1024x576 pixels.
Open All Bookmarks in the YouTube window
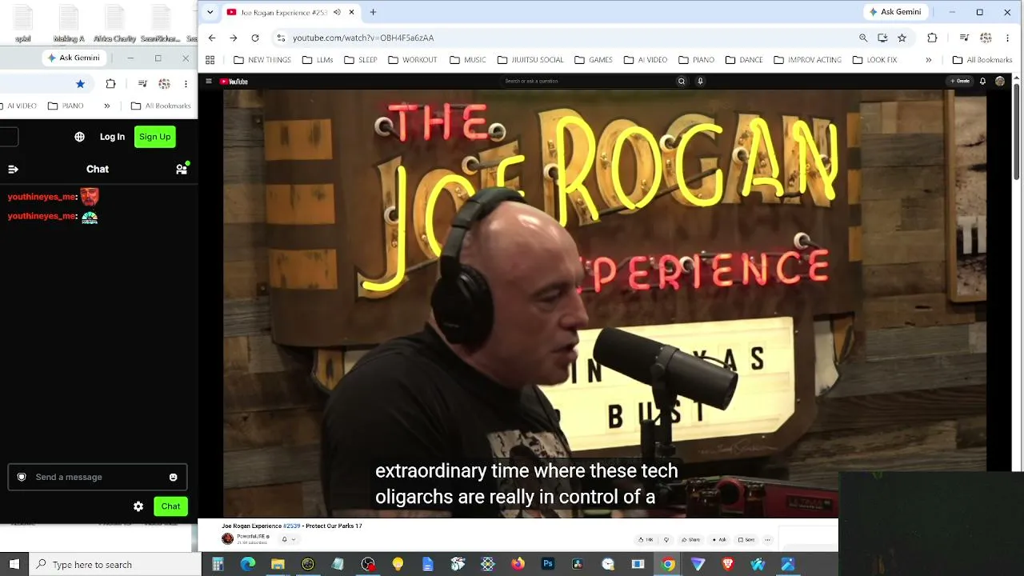click(x=982, y=60)
